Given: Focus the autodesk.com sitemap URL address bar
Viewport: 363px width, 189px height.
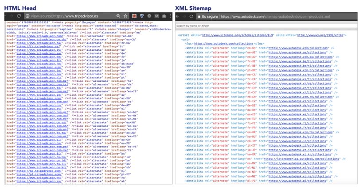Looking at the screenshot, I should pos(276,17).
